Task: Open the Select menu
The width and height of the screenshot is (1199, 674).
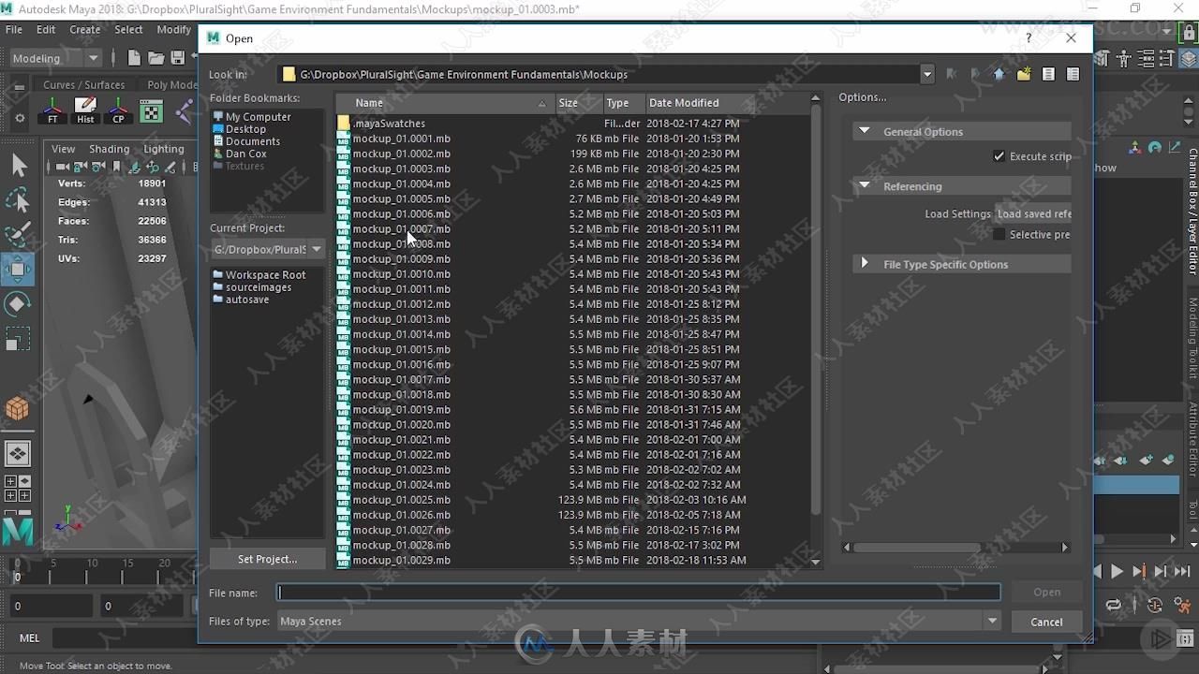Action: [128, 29]
